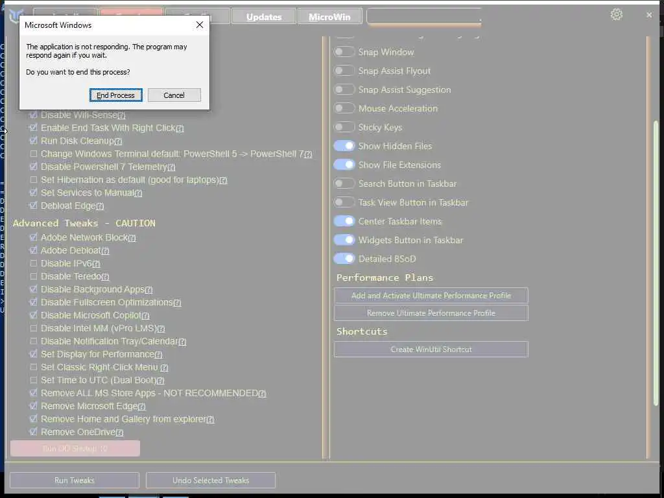Open help icon beside Disable Teredo

click(106, 277)
